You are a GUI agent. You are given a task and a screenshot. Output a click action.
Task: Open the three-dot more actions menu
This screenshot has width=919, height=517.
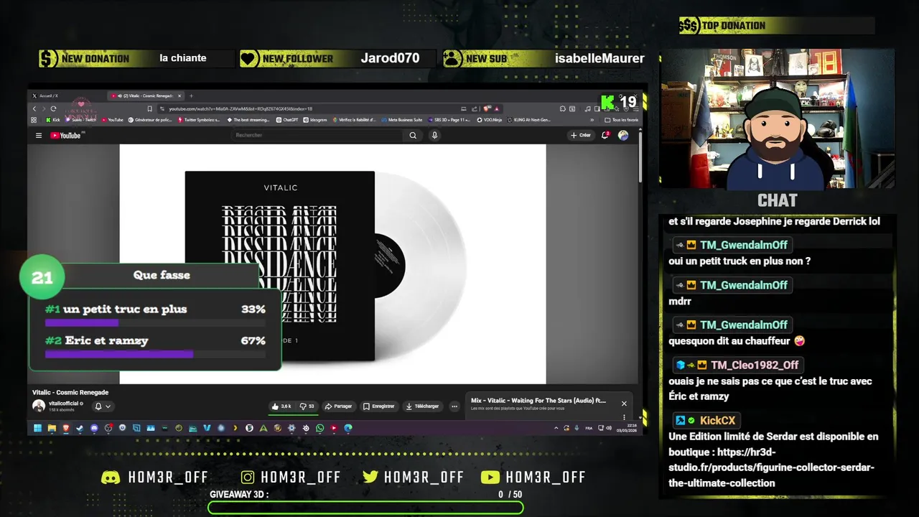click(x=454, y=406)
